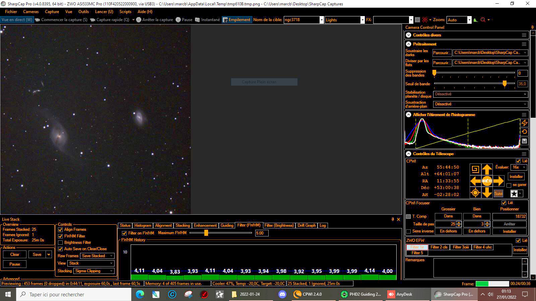Click the auto-stretch lightning bolt icon
This screenshot has width=536, height=301.
[524, 123]
